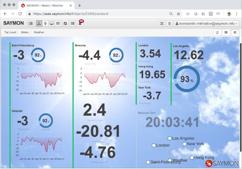Click the Helsinki 92% humidity gauge

[46, 121]
